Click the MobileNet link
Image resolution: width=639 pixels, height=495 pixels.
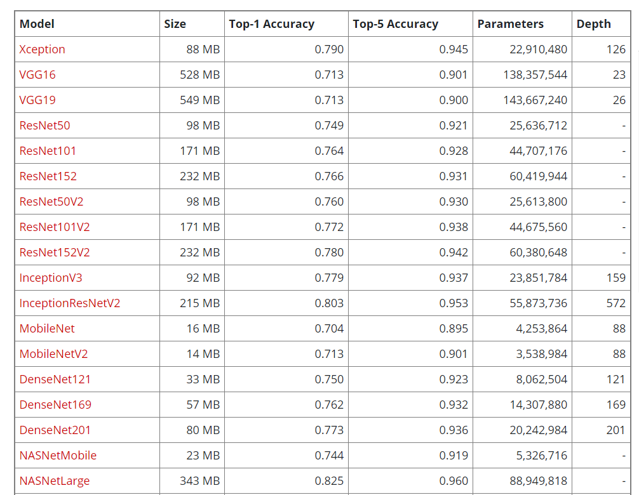(x=47, y=329)
